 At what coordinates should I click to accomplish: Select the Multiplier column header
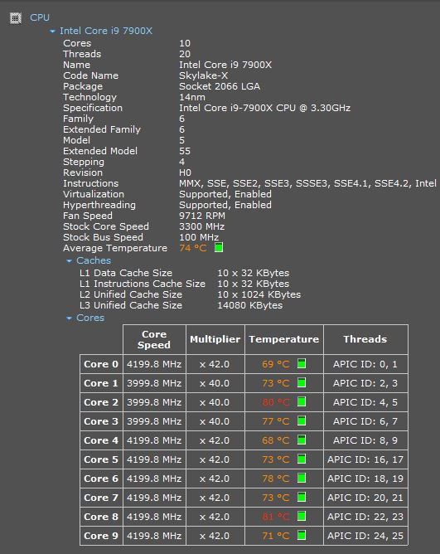tap(215, 339)
